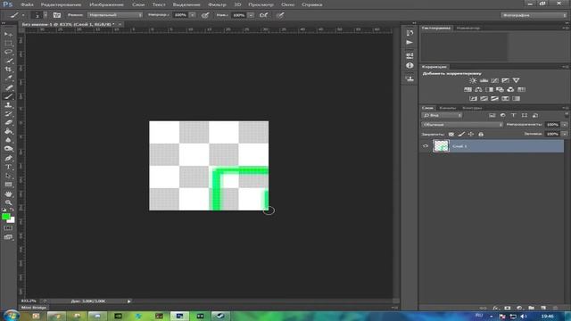Image resolution: width=571 pixels, height=321 pixels.
Task: Select the Type tool in toolbox
Action: coord(8,167)
